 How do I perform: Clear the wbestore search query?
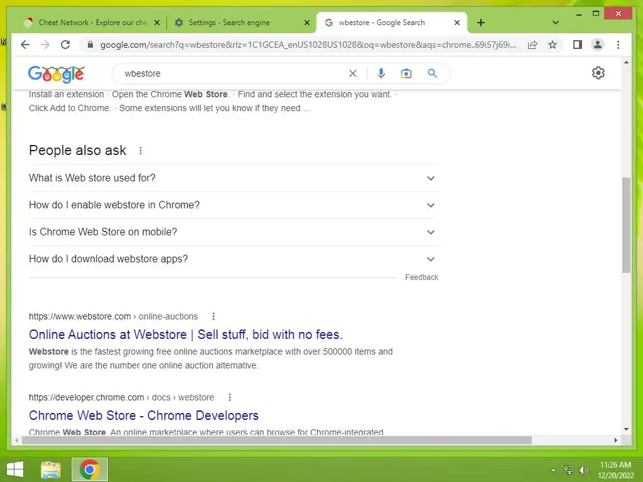[x=353, y=73]
